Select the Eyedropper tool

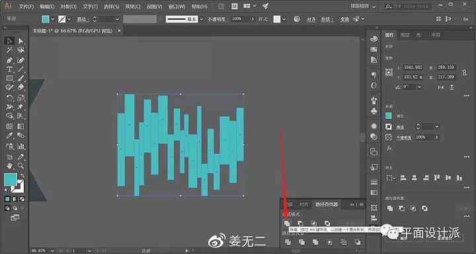(9, 135)
